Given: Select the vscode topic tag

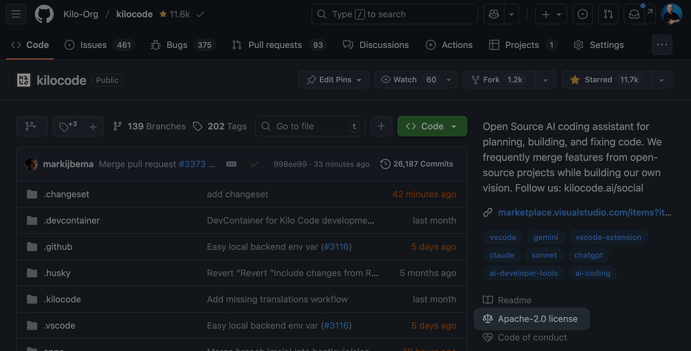Looking at the screenshot, I should coord(503,237).
